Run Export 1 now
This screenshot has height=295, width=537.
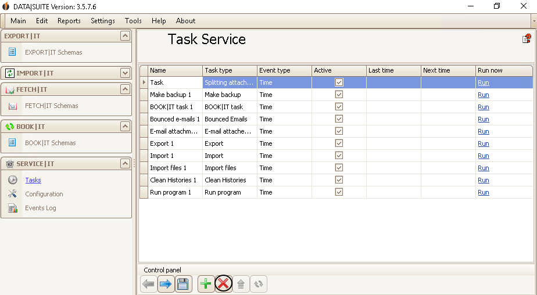483,143
